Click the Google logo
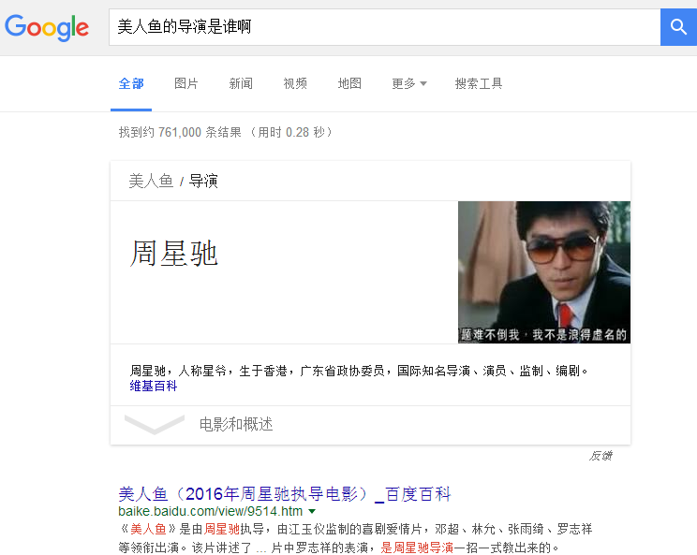697x555 pixels. click(x=47, y=27)
